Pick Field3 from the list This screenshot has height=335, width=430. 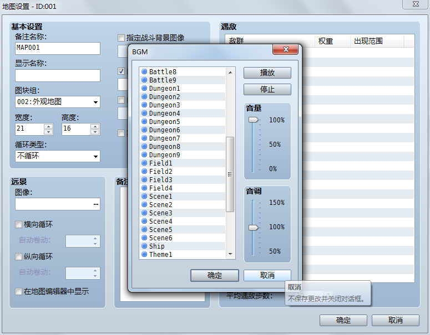tap(183, 179)
